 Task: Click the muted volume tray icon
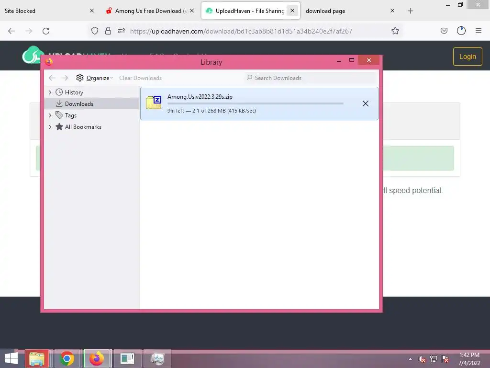pyautogui.click(x=422, y=359)
